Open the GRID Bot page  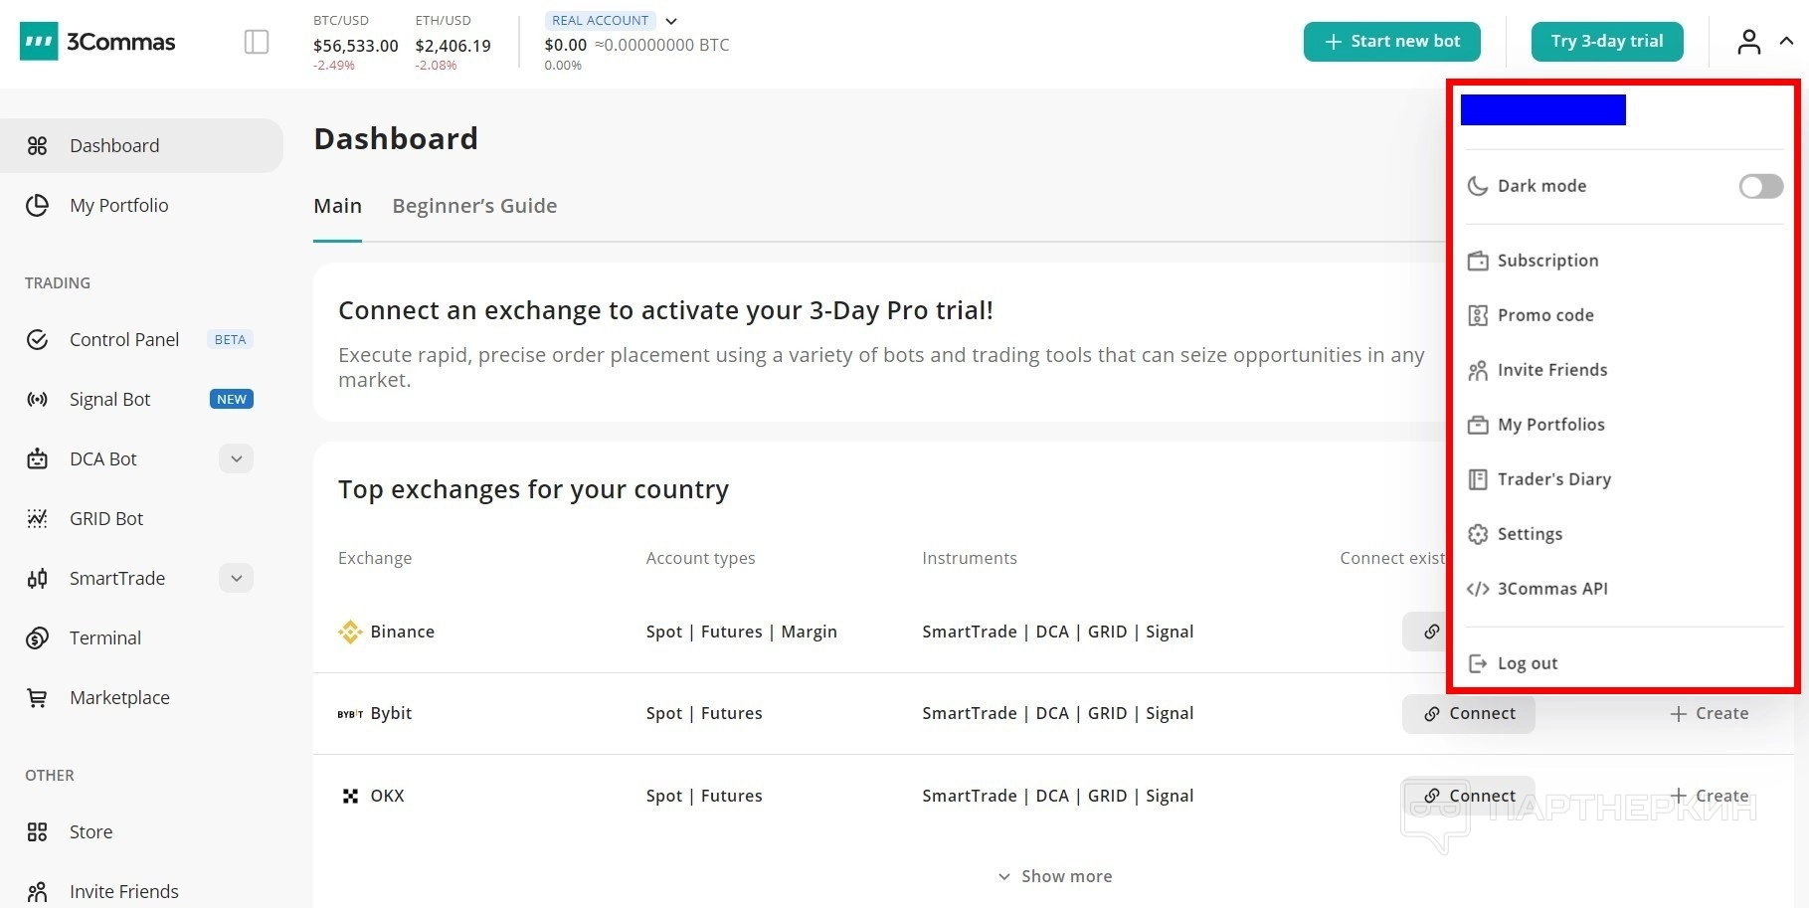click(x=105, y=519)
